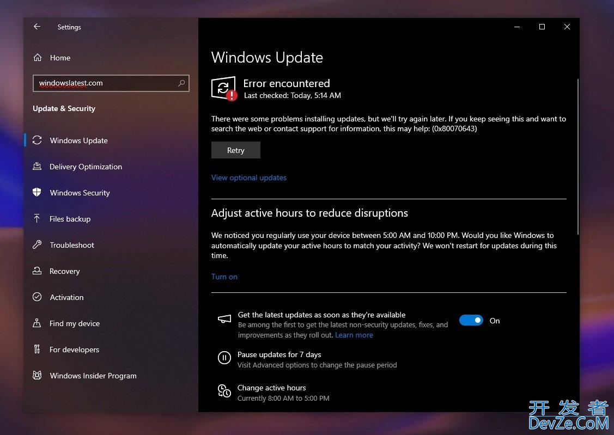Toggle off Get the latest updates switch
The height and width of the screenshot is (435, 614).
(471, 321)
